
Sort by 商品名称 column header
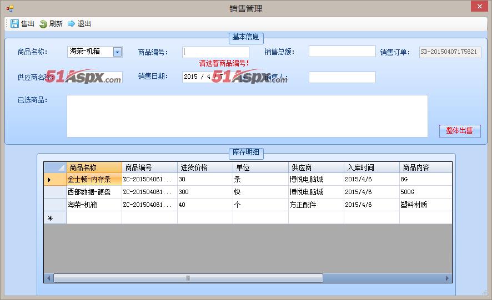pos(94,167)
